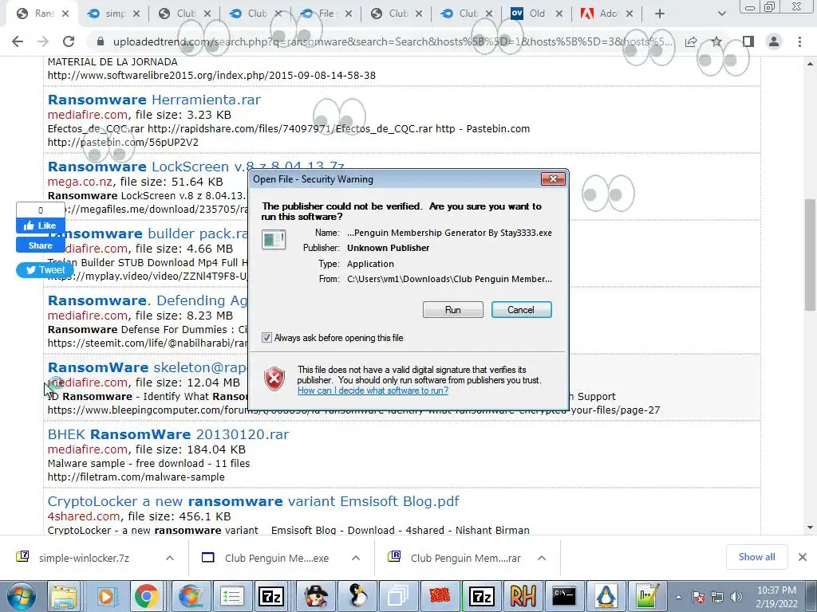Open the Chrome side panel icon
The image size is (817, 612).
coord(748,41)
